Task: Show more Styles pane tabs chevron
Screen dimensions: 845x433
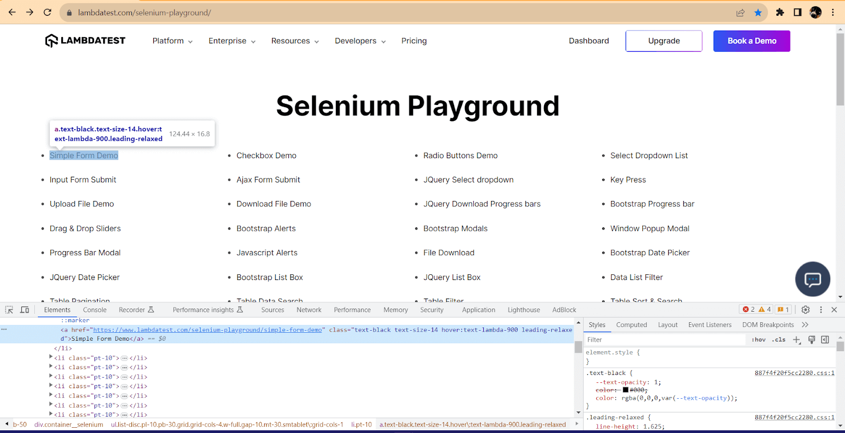Action: tap(805, 325)
